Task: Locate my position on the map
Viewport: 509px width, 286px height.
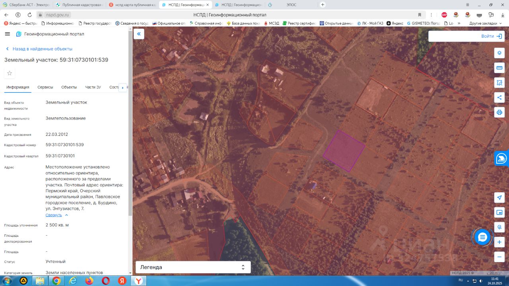Action: click(499, 197)
